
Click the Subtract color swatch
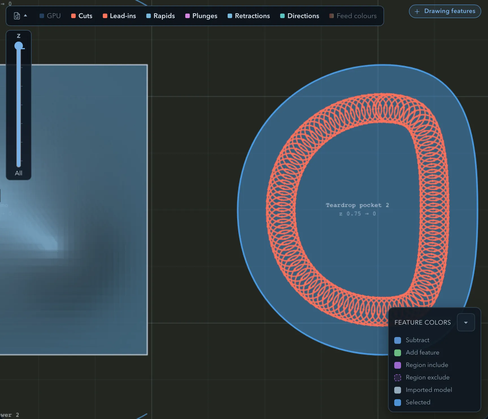pyautogui.click(x=398, y=340)
